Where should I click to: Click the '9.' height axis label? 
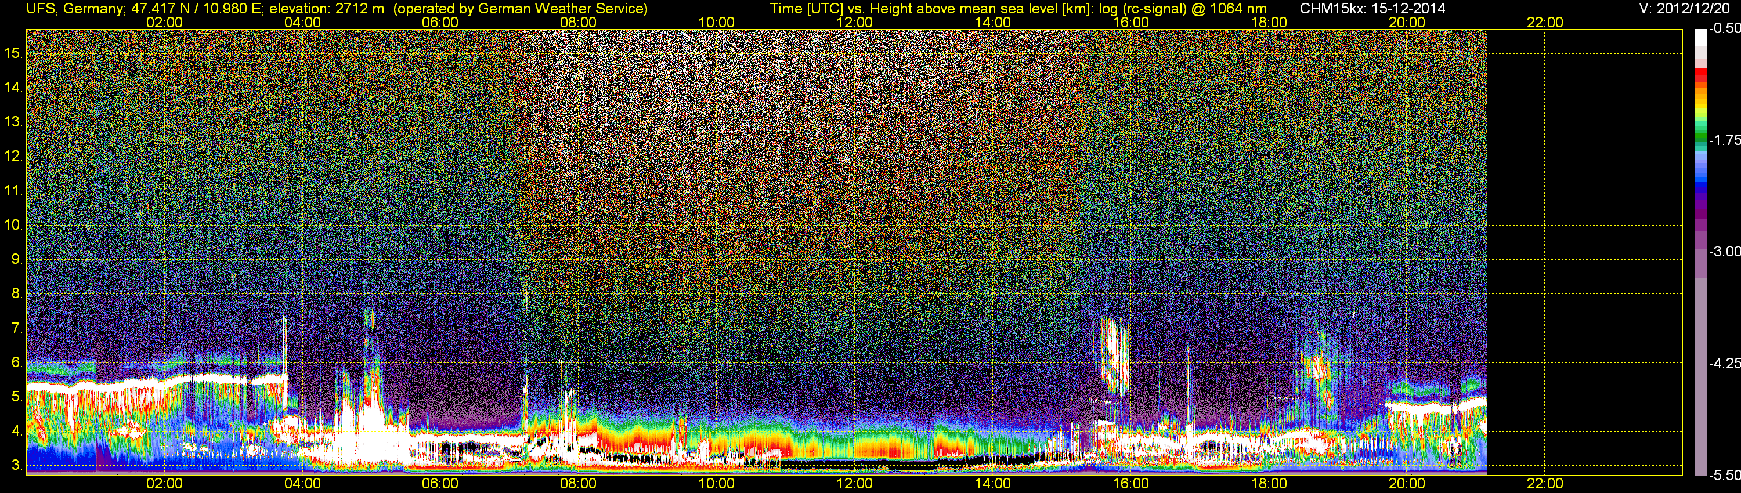(x=17, y=259)
